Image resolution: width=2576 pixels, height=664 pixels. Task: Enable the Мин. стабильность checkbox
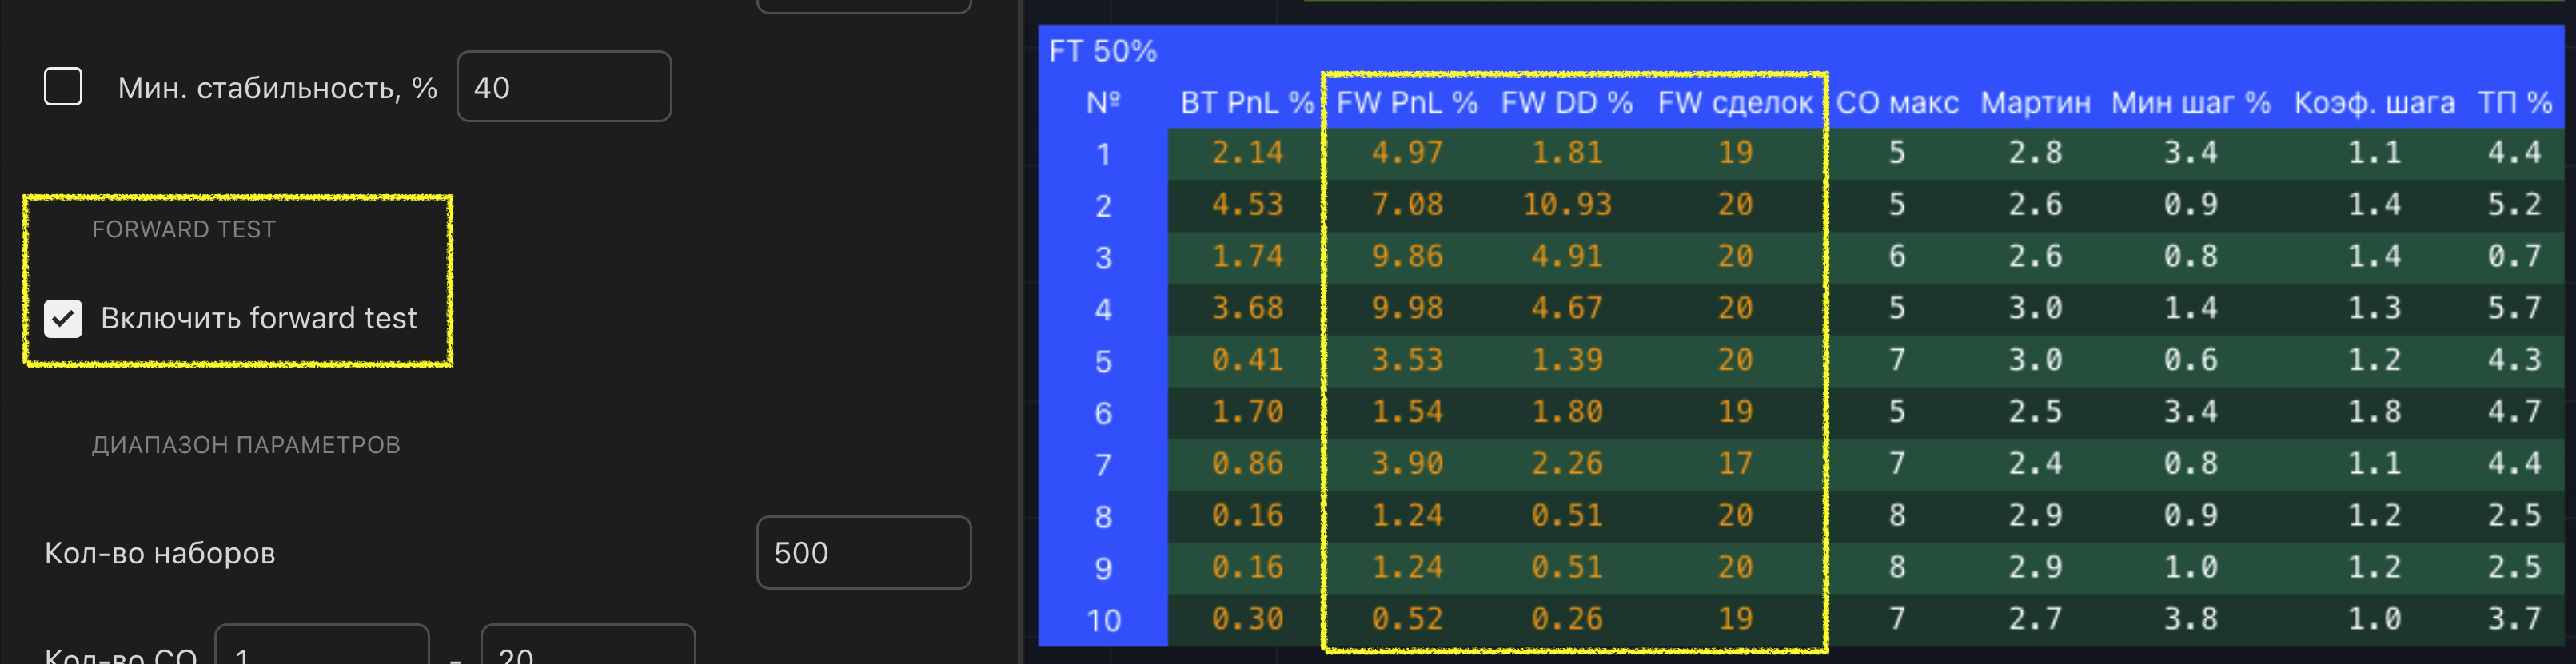coord(63,87)
